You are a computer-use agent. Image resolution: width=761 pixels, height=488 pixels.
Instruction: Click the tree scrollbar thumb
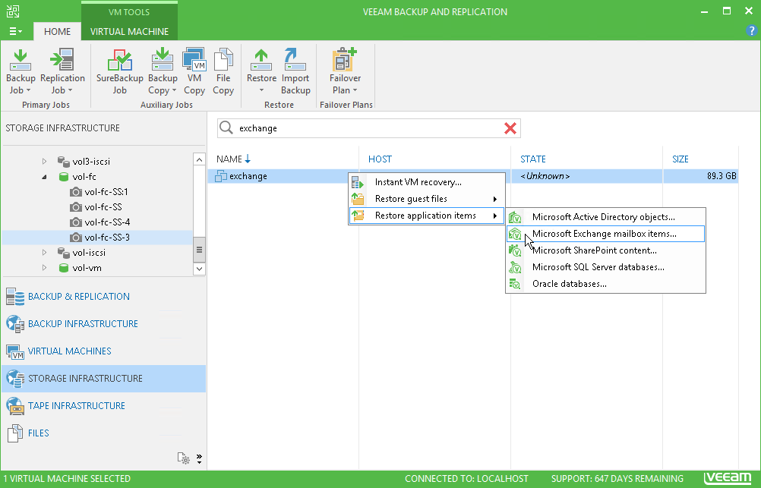point(199,250)
